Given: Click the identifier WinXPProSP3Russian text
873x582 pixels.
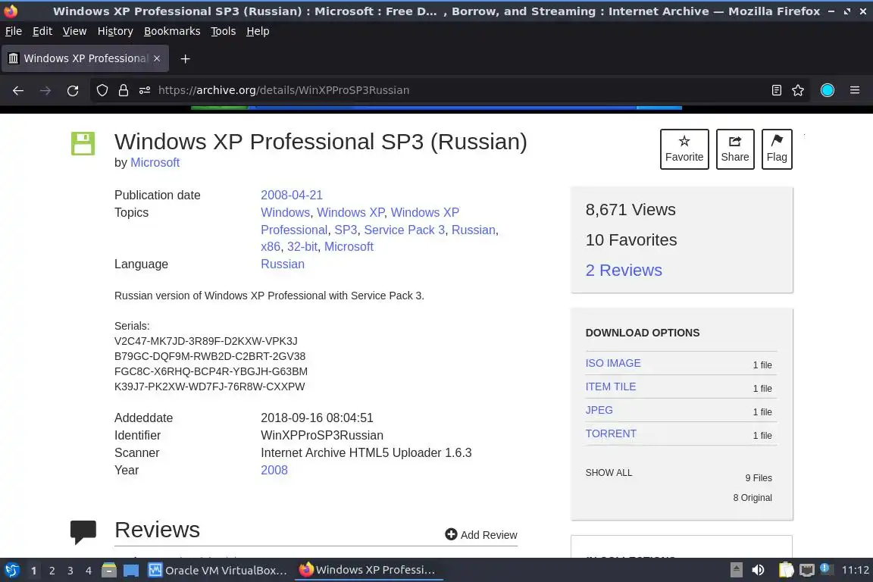Looking at the screenshot, I should click(322, 436).
